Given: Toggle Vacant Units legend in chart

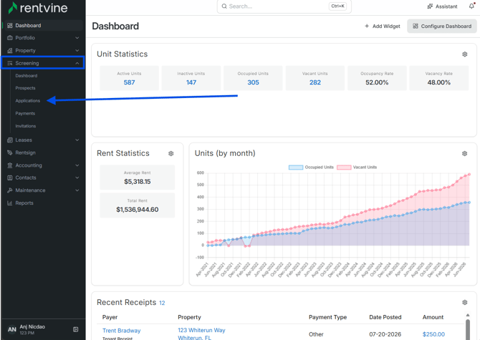Looking at the screenshot, I should 357,167.
